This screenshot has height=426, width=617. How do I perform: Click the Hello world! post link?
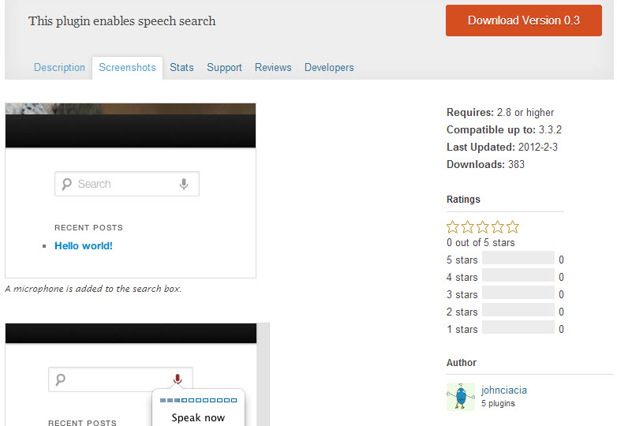click(84, 246)
